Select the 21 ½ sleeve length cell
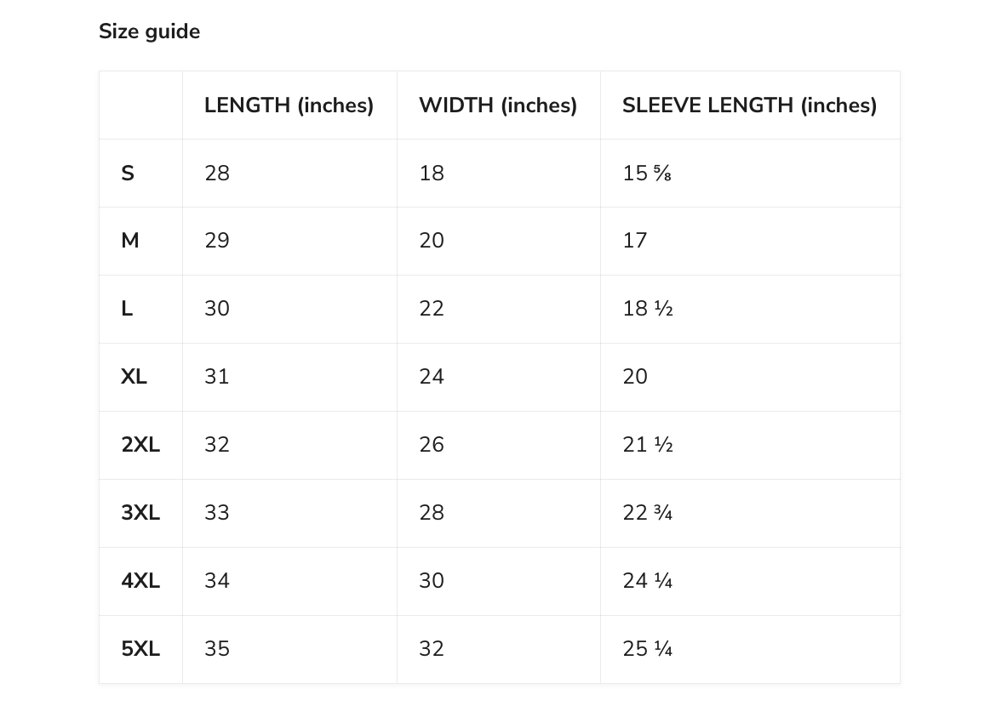Image resolution: width=996 pixels, height=723 pixels. coord(647,444)
